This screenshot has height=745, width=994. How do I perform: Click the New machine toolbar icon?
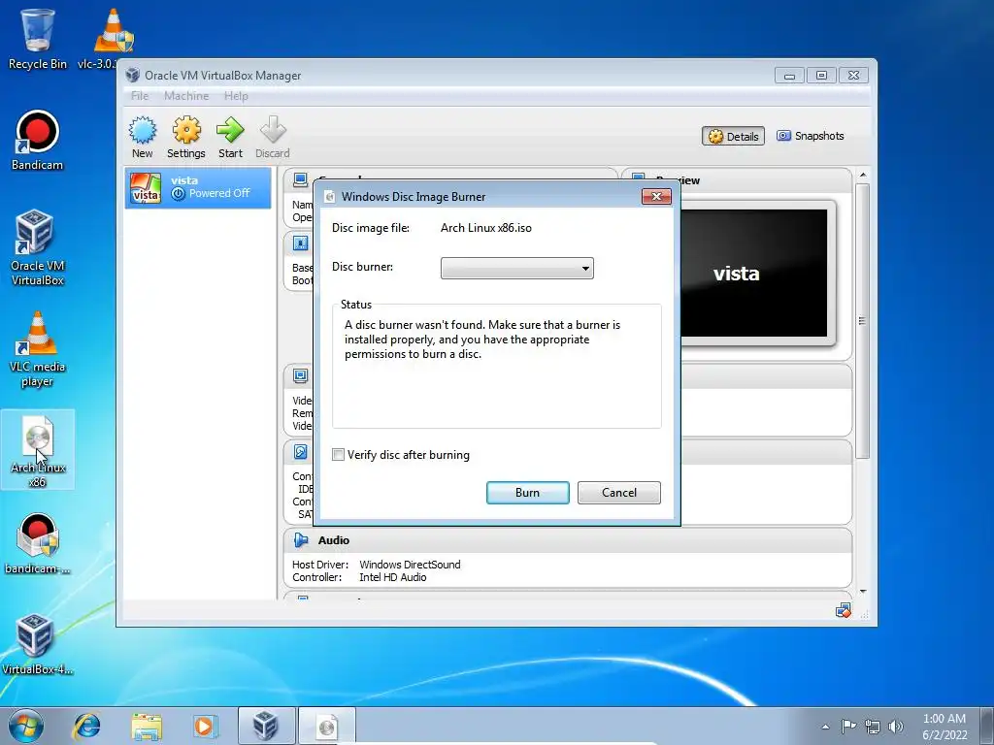[142, 137]
